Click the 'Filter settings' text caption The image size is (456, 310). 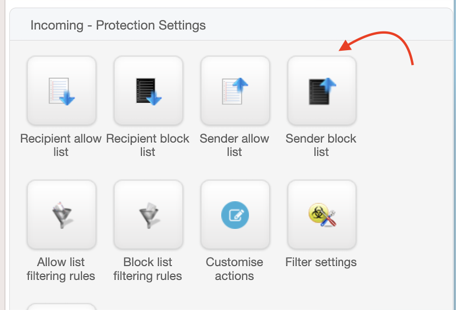click(321, 262)
